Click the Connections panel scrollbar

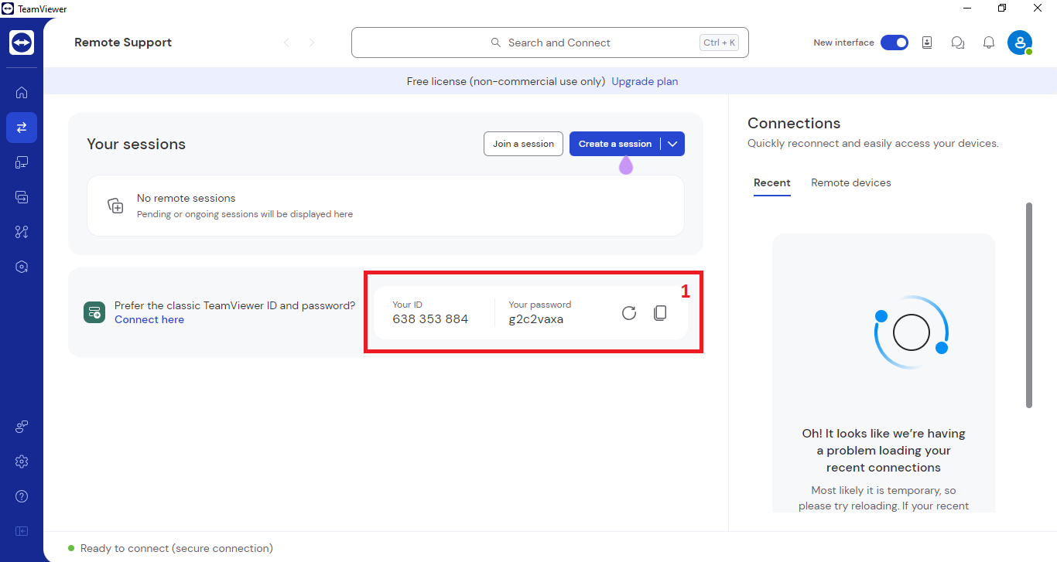[1029, 305]
